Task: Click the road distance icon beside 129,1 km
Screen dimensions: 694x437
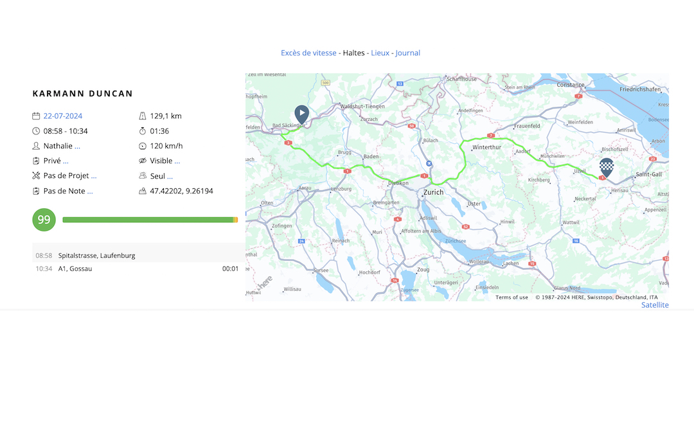Action: click(x=143, y=116)
